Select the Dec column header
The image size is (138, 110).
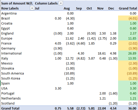tap(111, 8)
